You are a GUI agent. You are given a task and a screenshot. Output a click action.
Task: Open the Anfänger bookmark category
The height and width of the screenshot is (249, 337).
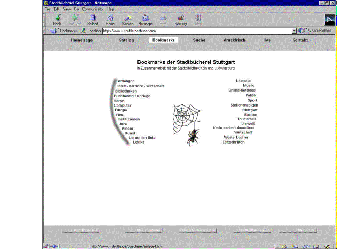pyautogui.click(x=126, y=81)
